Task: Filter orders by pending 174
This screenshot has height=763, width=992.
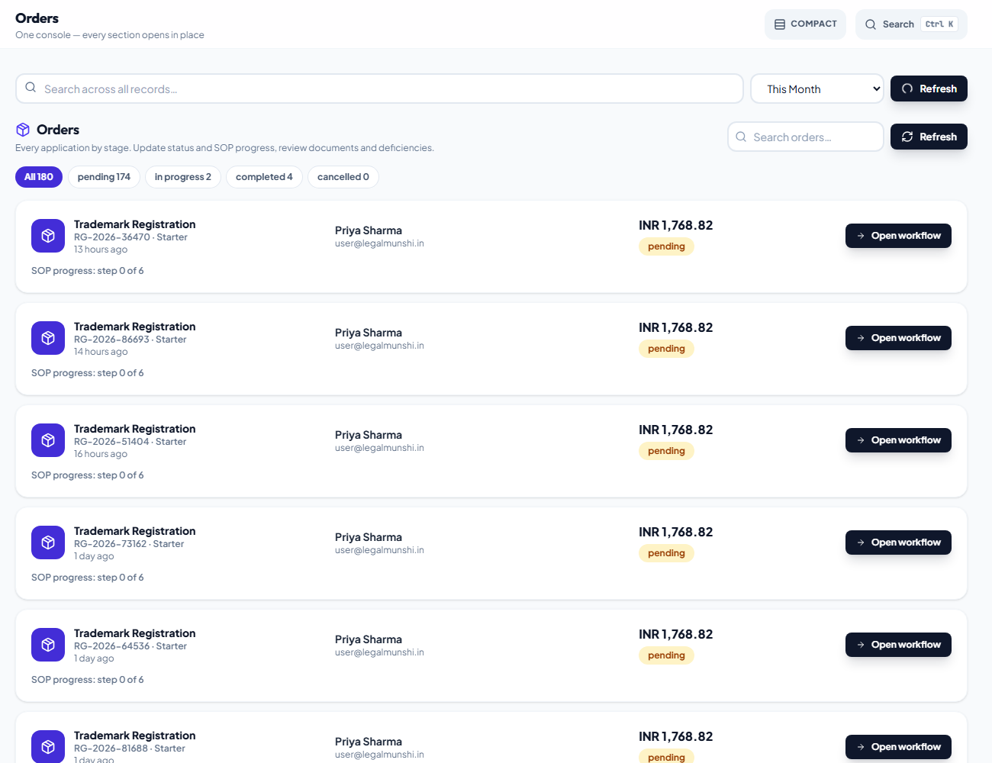Action: (x=104, y=177)
